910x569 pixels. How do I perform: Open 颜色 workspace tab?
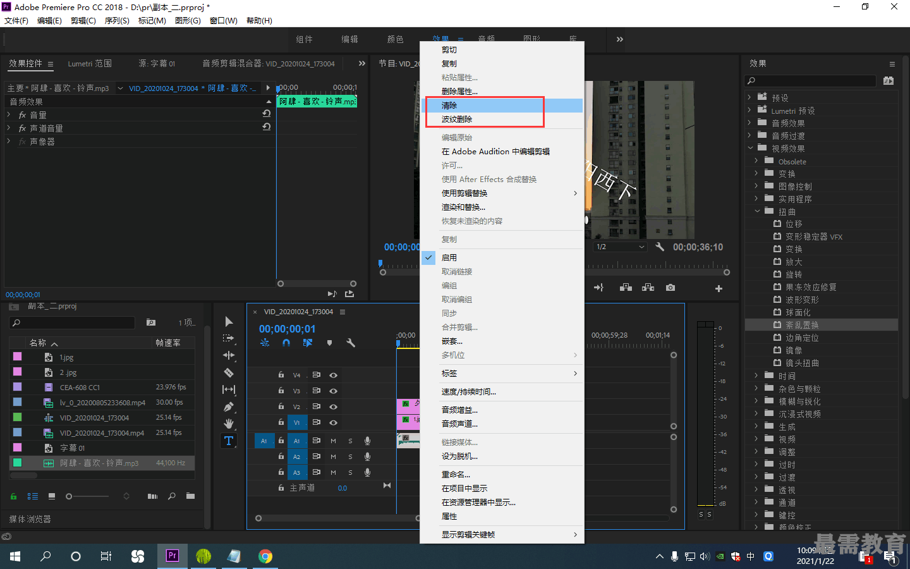(x=396, y=39)
